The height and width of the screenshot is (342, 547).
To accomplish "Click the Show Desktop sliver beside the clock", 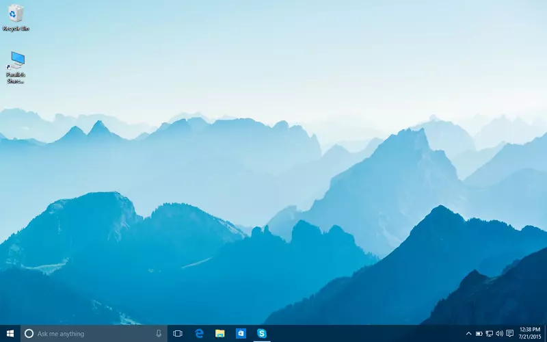I will (546, 334).
